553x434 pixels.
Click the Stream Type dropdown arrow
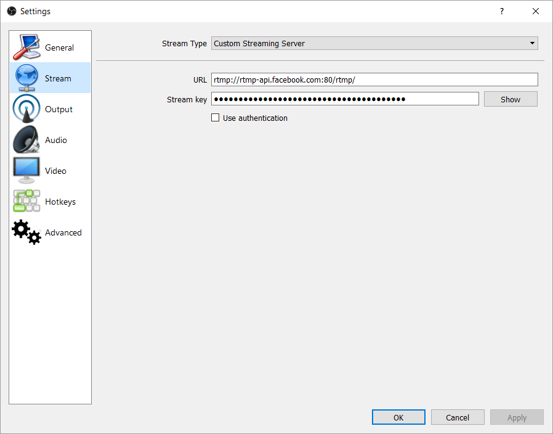pyautogui.click(x=532, y=43)
